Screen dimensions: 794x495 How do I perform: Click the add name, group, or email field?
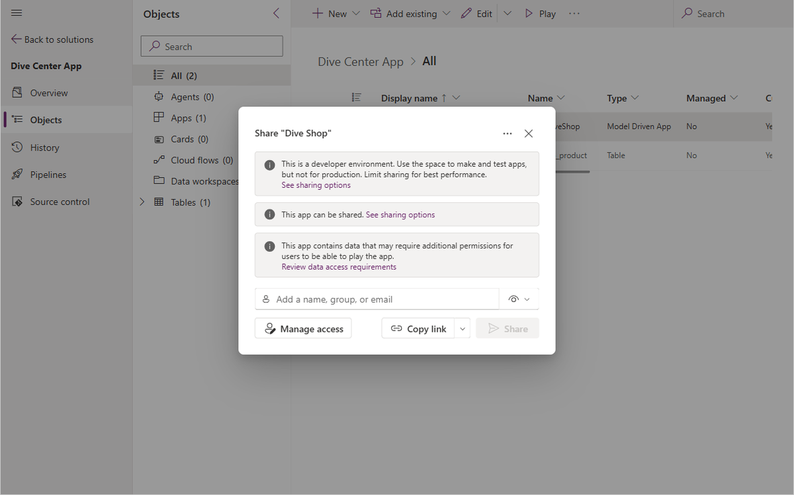click(x=377, y=299)
